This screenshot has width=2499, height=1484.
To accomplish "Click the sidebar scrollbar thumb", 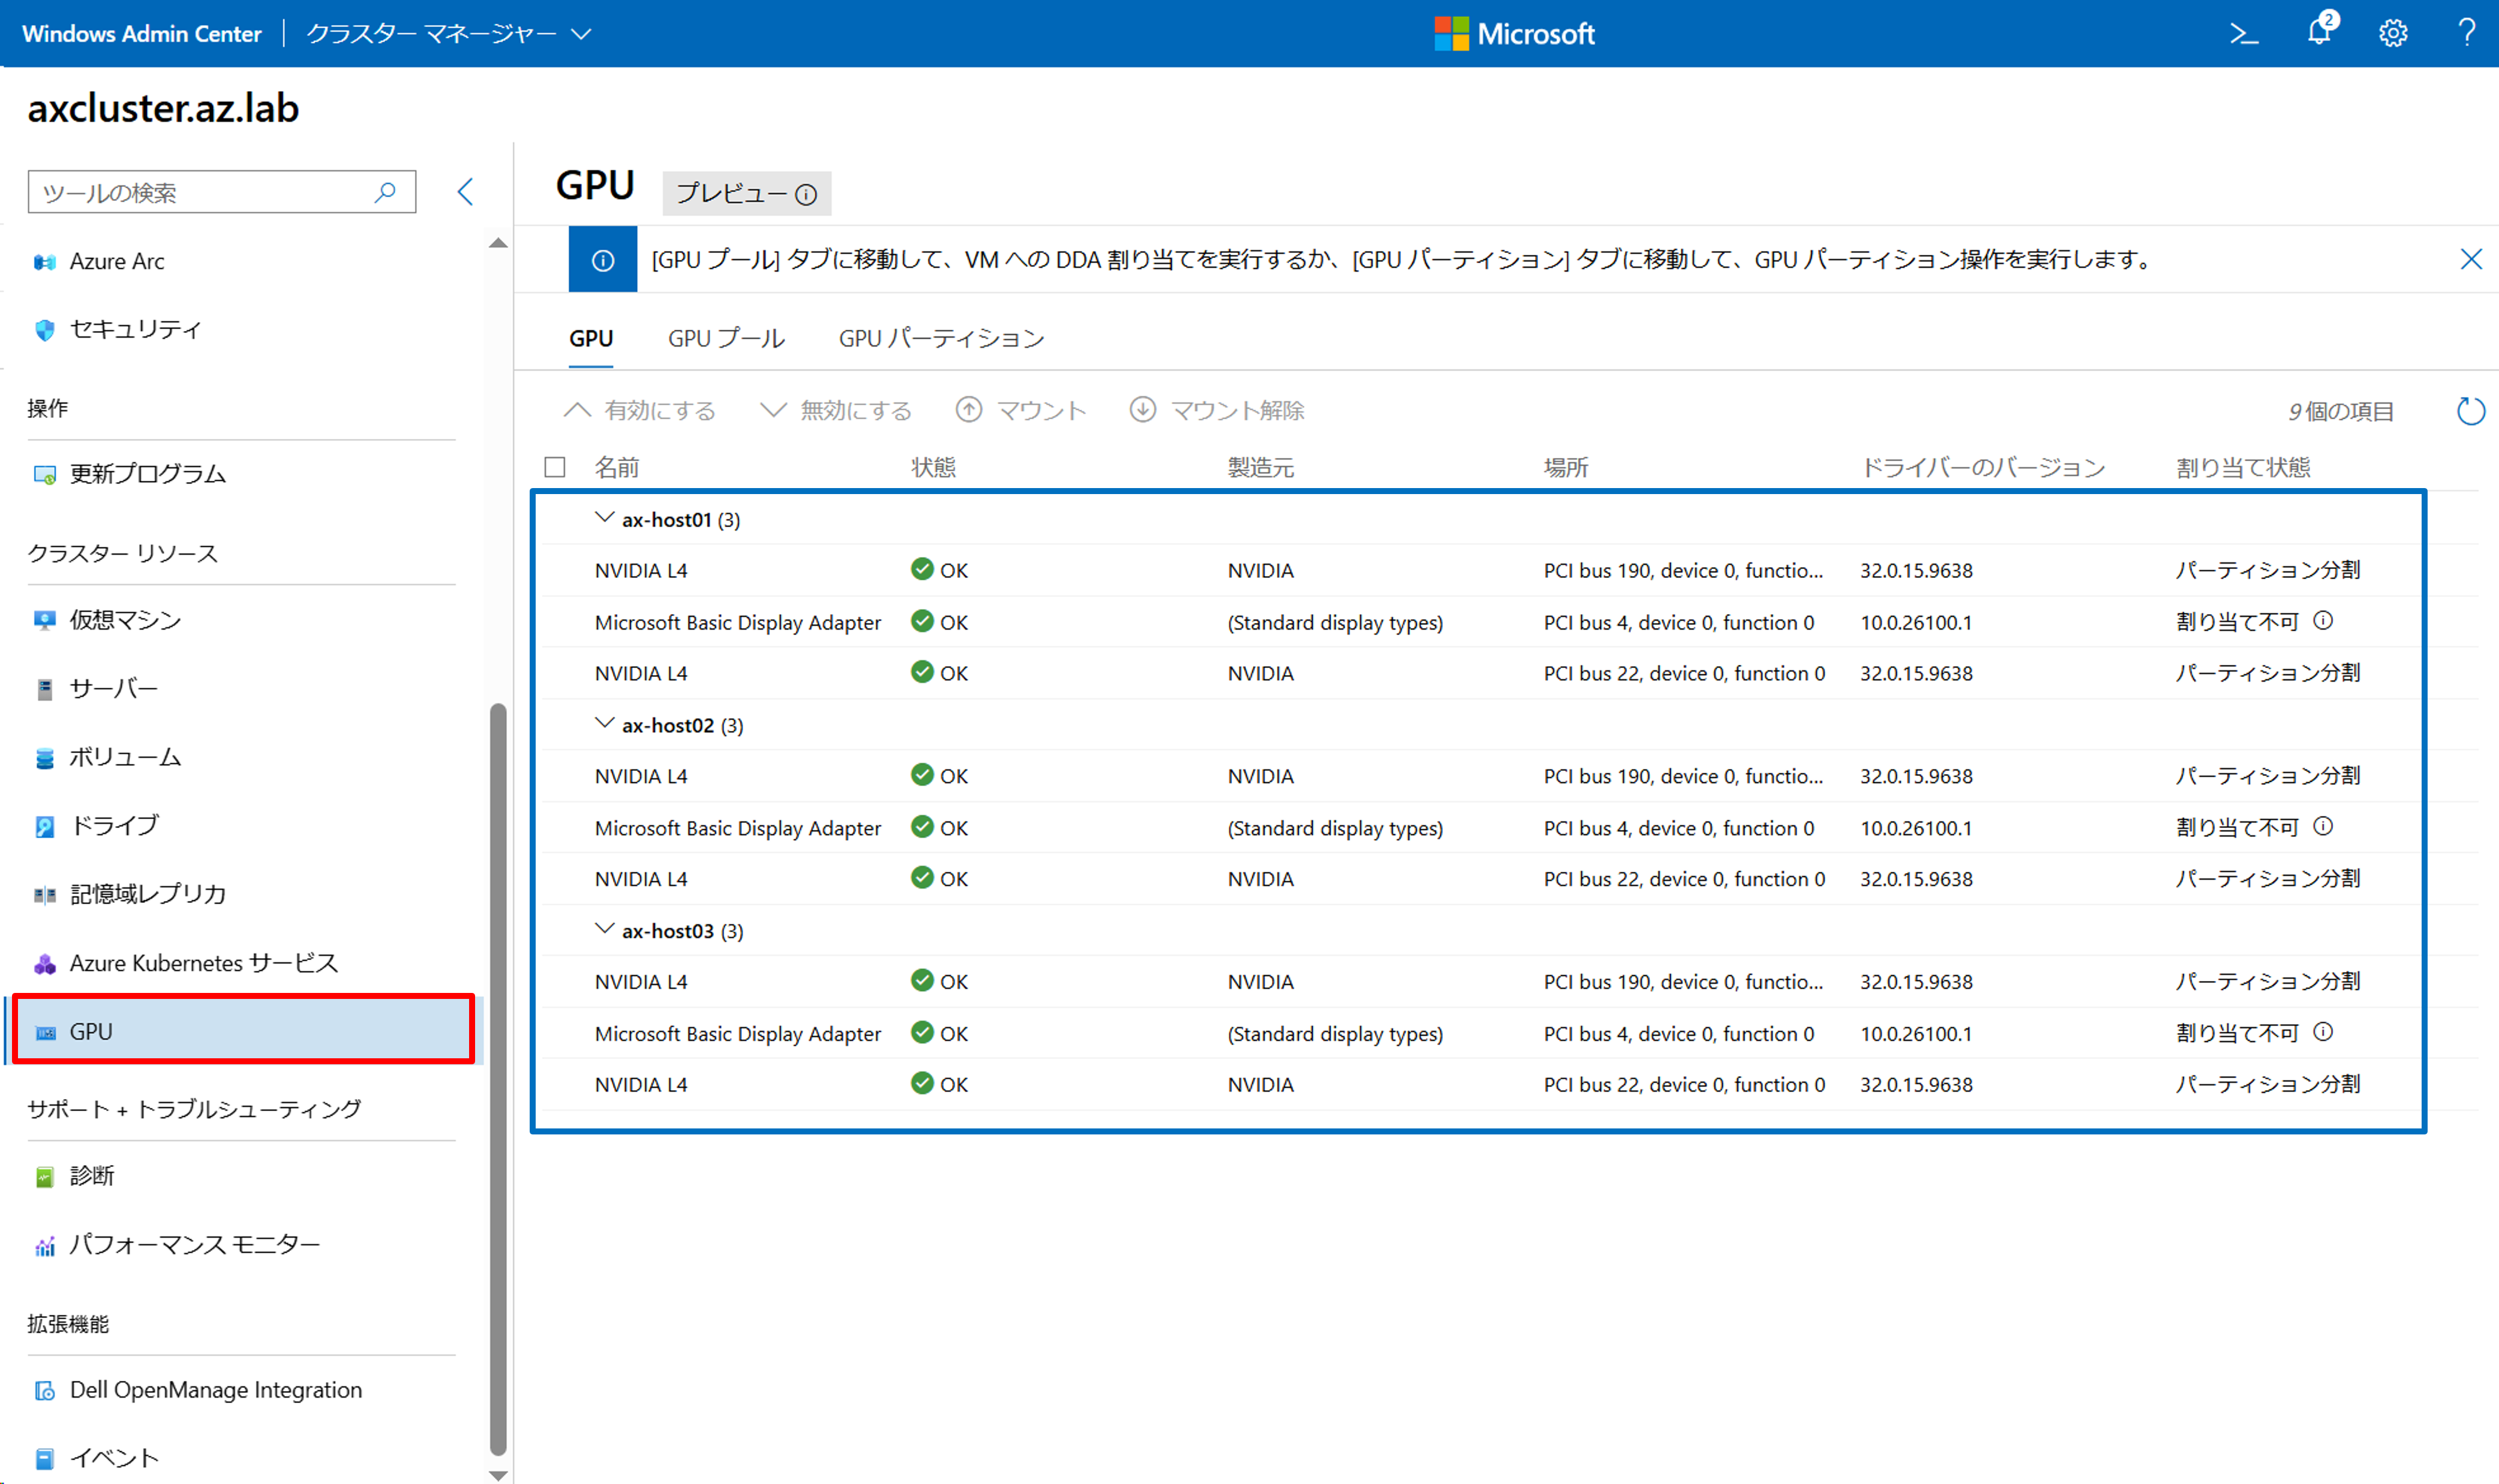I will (498, 1080).
